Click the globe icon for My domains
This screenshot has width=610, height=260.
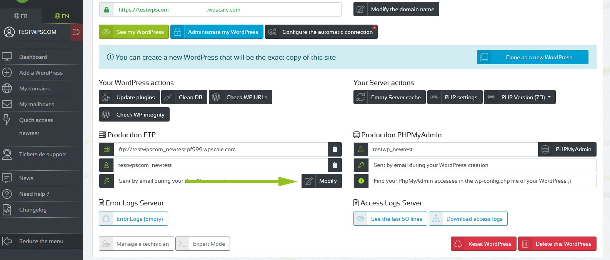[7, 88]
